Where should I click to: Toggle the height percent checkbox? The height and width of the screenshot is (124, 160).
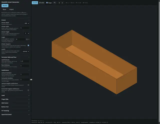click(x=27, y=39)
